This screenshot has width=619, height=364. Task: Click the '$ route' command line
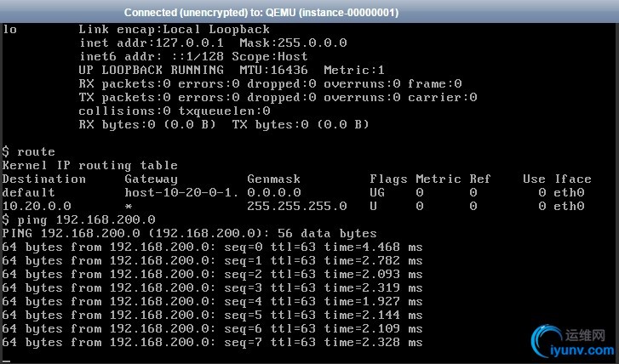click(x=28, y=151)
